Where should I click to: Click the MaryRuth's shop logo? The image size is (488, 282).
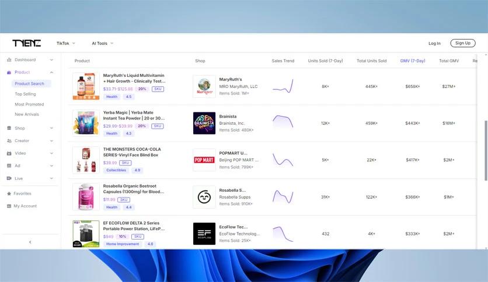coord(204,86)
